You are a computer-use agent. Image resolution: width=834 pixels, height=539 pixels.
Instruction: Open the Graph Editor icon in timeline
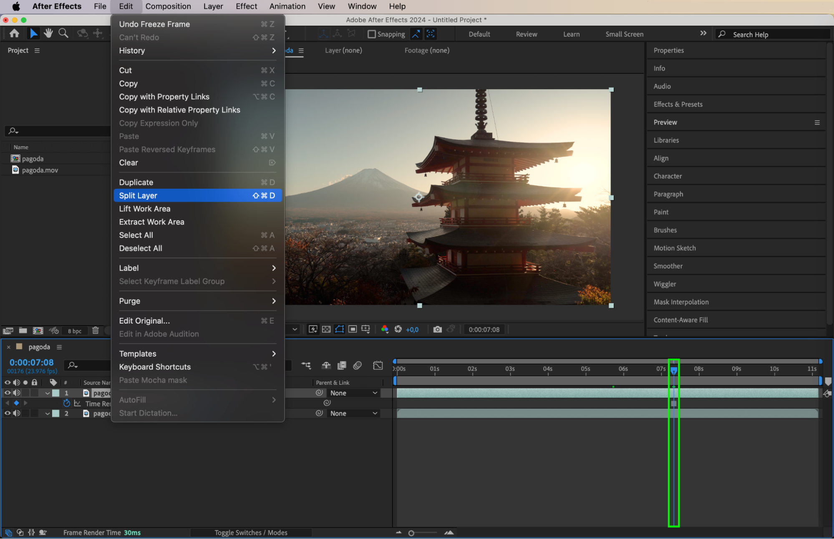pos(378,366)
